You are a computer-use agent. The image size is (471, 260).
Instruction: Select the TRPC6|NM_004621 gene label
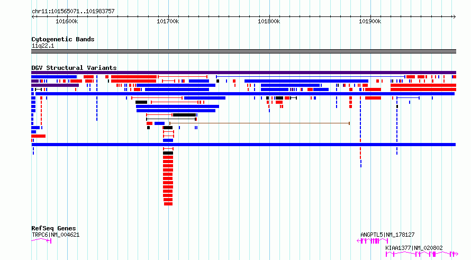[x=56, y=235]
